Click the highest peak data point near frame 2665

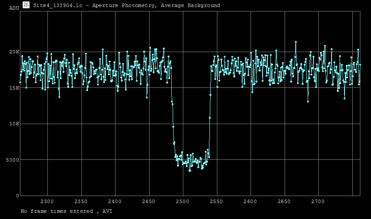[296, 42]
